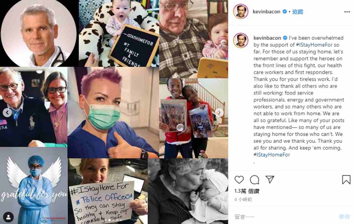Screen dimensions: 354x224
Task: Open kevinbacon avatar beside the caption
Action: click(241, 41)
